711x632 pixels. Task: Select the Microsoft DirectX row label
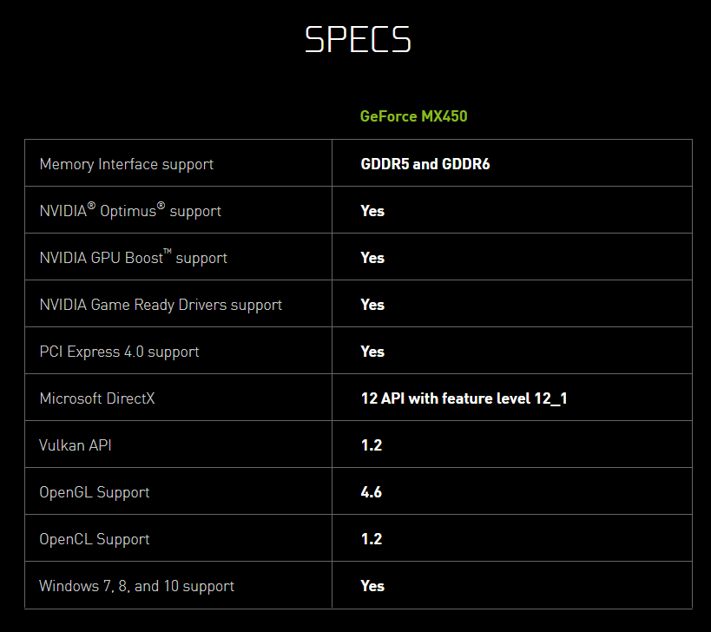pos(97,398)
